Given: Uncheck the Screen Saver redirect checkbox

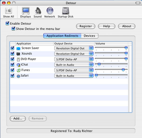Looking at the screenshot, I should pyautogui.click(x=12, y=48).
